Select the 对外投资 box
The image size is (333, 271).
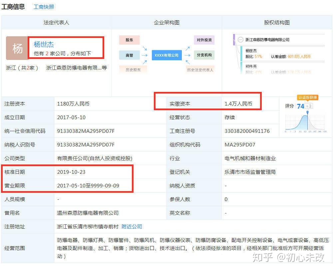click(x=204, y=40)
